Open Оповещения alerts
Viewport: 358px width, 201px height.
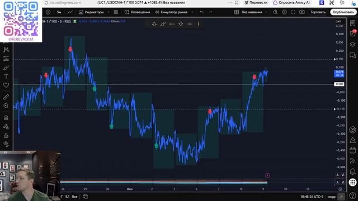[137, 12]
